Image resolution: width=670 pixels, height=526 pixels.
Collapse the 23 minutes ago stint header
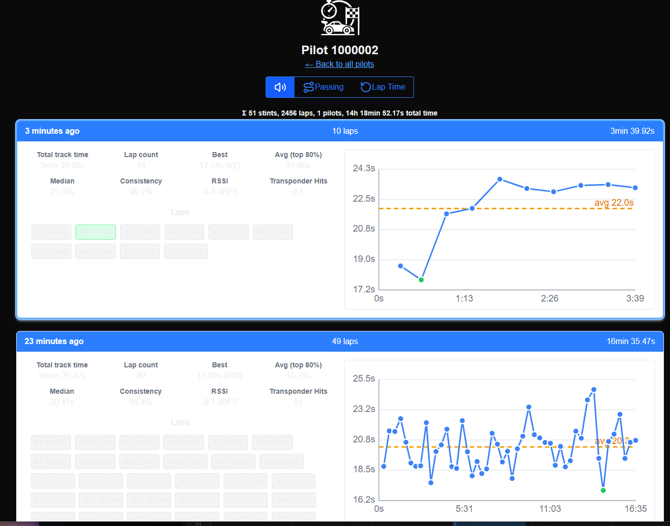pos(54,341)
